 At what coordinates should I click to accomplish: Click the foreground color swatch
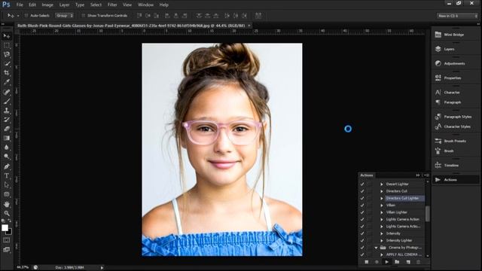pyautogui.click(x=5, y=227)
